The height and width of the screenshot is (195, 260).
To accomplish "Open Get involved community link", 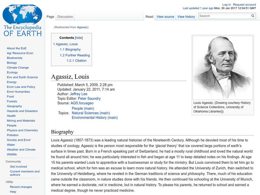I will [18, 166].
